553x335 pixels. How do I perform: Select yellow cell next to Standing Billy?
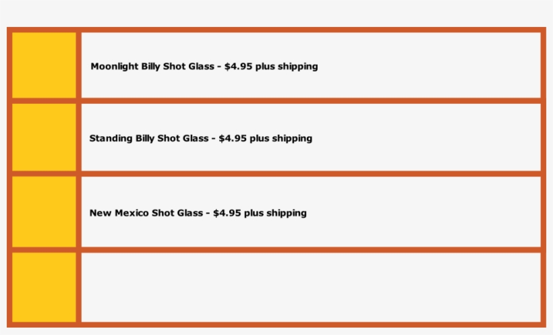tap(44, 138)
